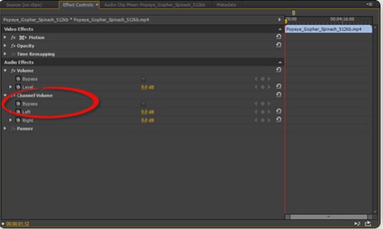
Task: Expand the Time Remapping effect
Action: click(5, 54)
